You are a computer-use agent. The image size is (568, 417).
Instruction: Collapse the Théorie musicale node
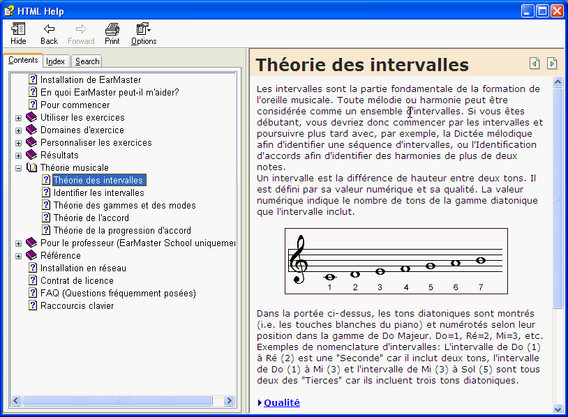pos(18,168)
